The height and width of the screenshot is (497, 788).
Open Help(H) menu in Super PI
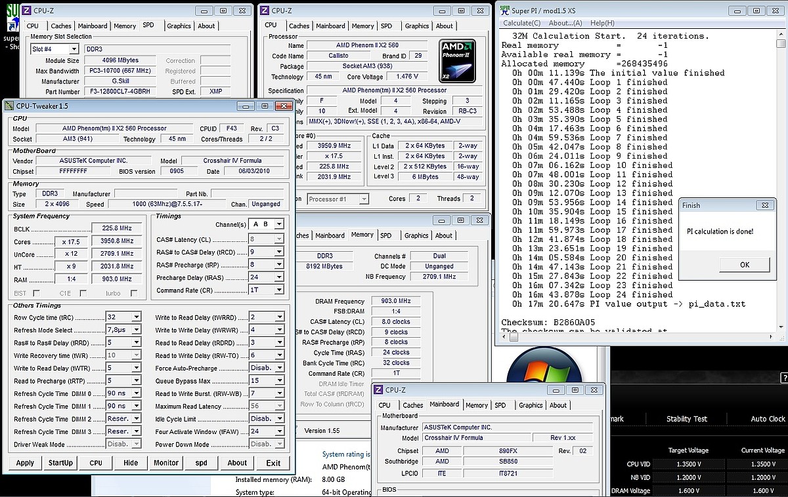click(x=602, y=23)
